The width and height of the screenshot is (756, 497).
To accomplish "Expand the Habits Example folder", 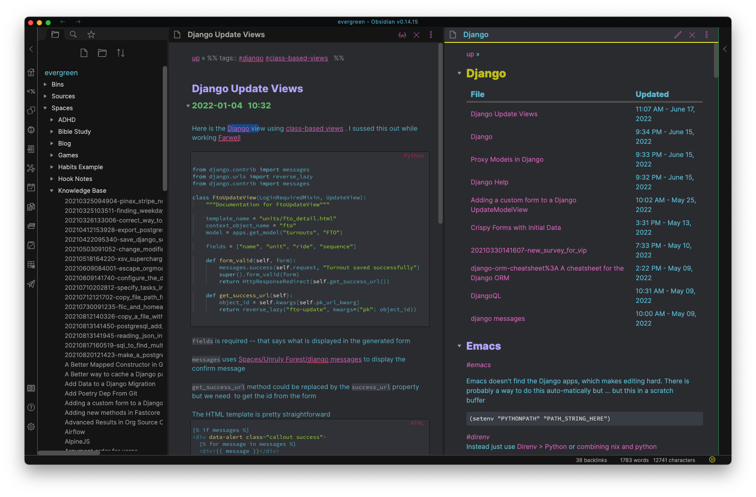I will (x=52, y=167).
